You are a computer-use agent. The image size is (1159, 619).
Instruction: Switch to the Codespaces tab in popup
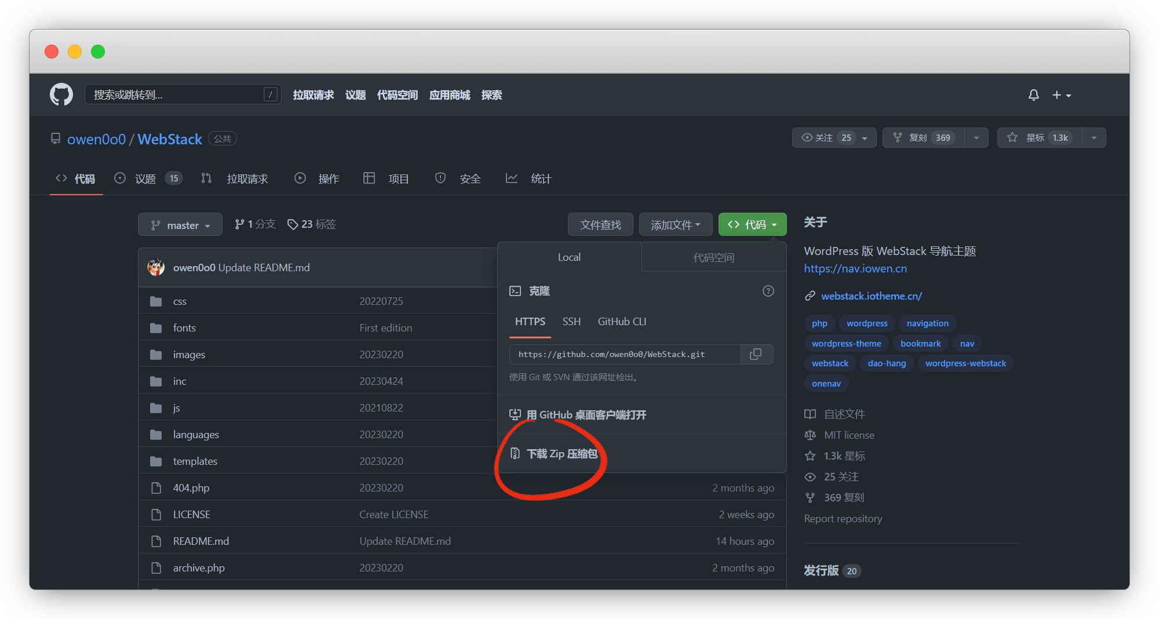(x=713, y=257)
